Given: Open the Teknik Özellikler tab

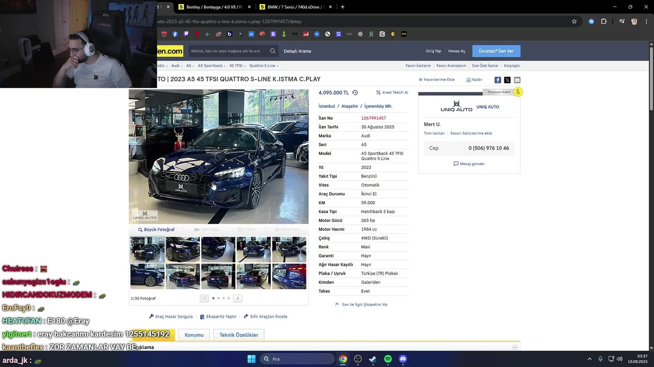Looking at the screenshot, I should [239, 335].
